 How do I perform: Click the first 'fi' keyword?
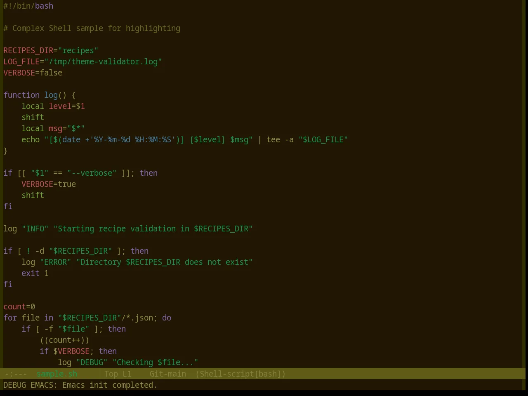click(x=8, y=206)
